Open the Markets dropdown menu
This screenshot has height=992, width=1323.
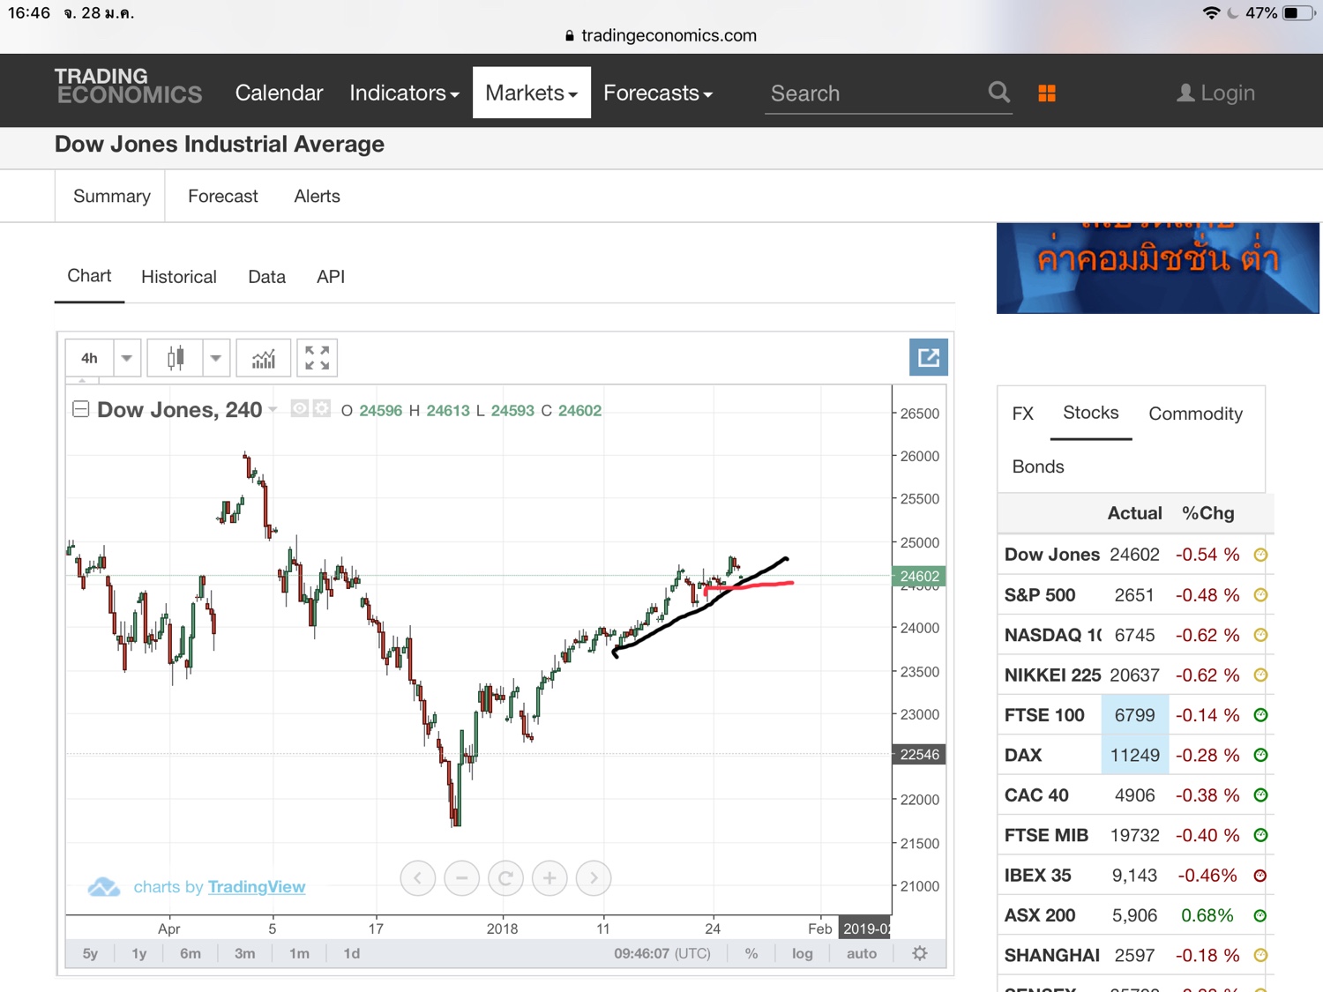click(x=532, y=93)
